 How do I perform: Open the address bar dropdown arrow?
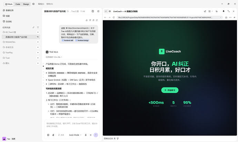click(220, 18)
